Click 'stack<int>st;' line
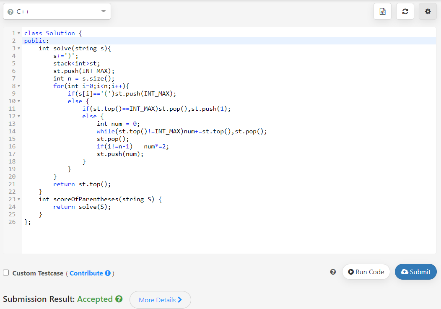 pyautogui.click(x=76, y=63)
